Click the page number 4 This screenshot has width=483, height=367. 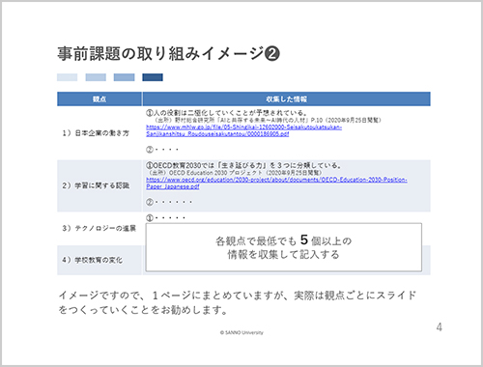[440, 327]
